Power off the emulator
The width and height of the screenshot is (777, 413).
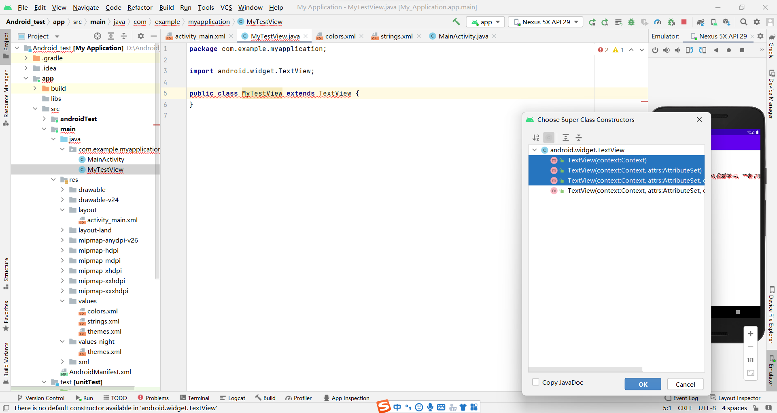point(655,50)
